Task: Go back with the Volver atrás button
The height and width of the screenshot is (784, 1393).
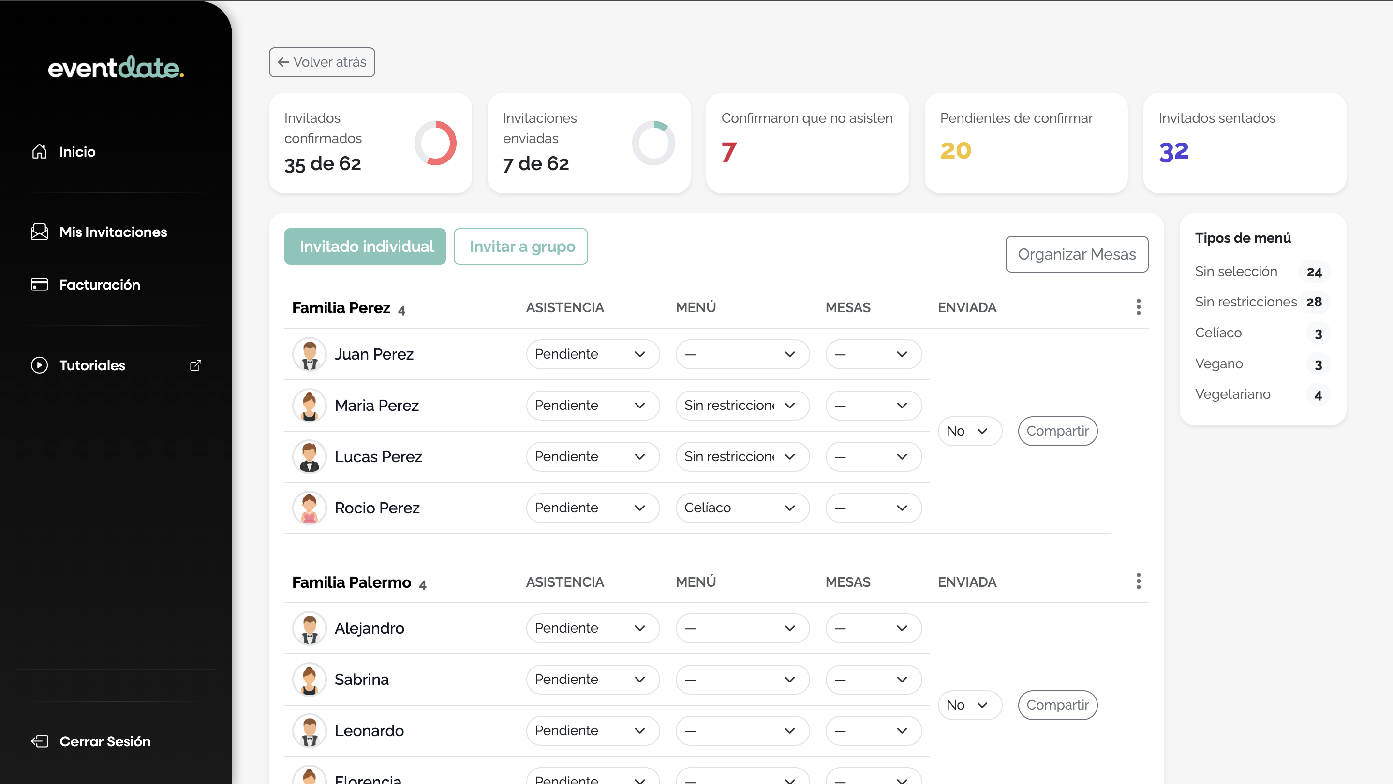Action: click(322, 62)
